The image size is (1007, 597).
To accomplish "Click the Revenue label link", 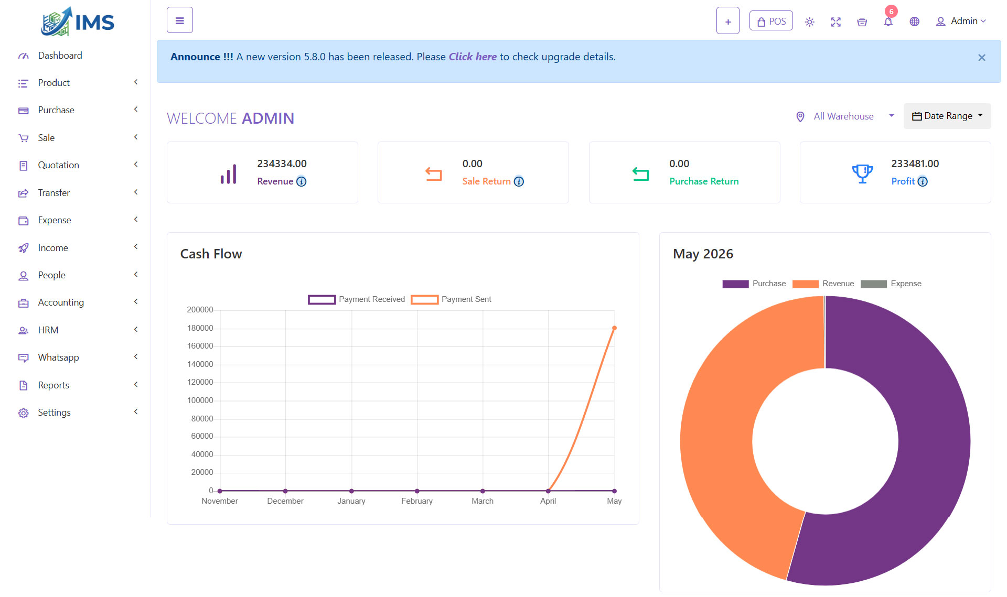I will pos(275,181).
